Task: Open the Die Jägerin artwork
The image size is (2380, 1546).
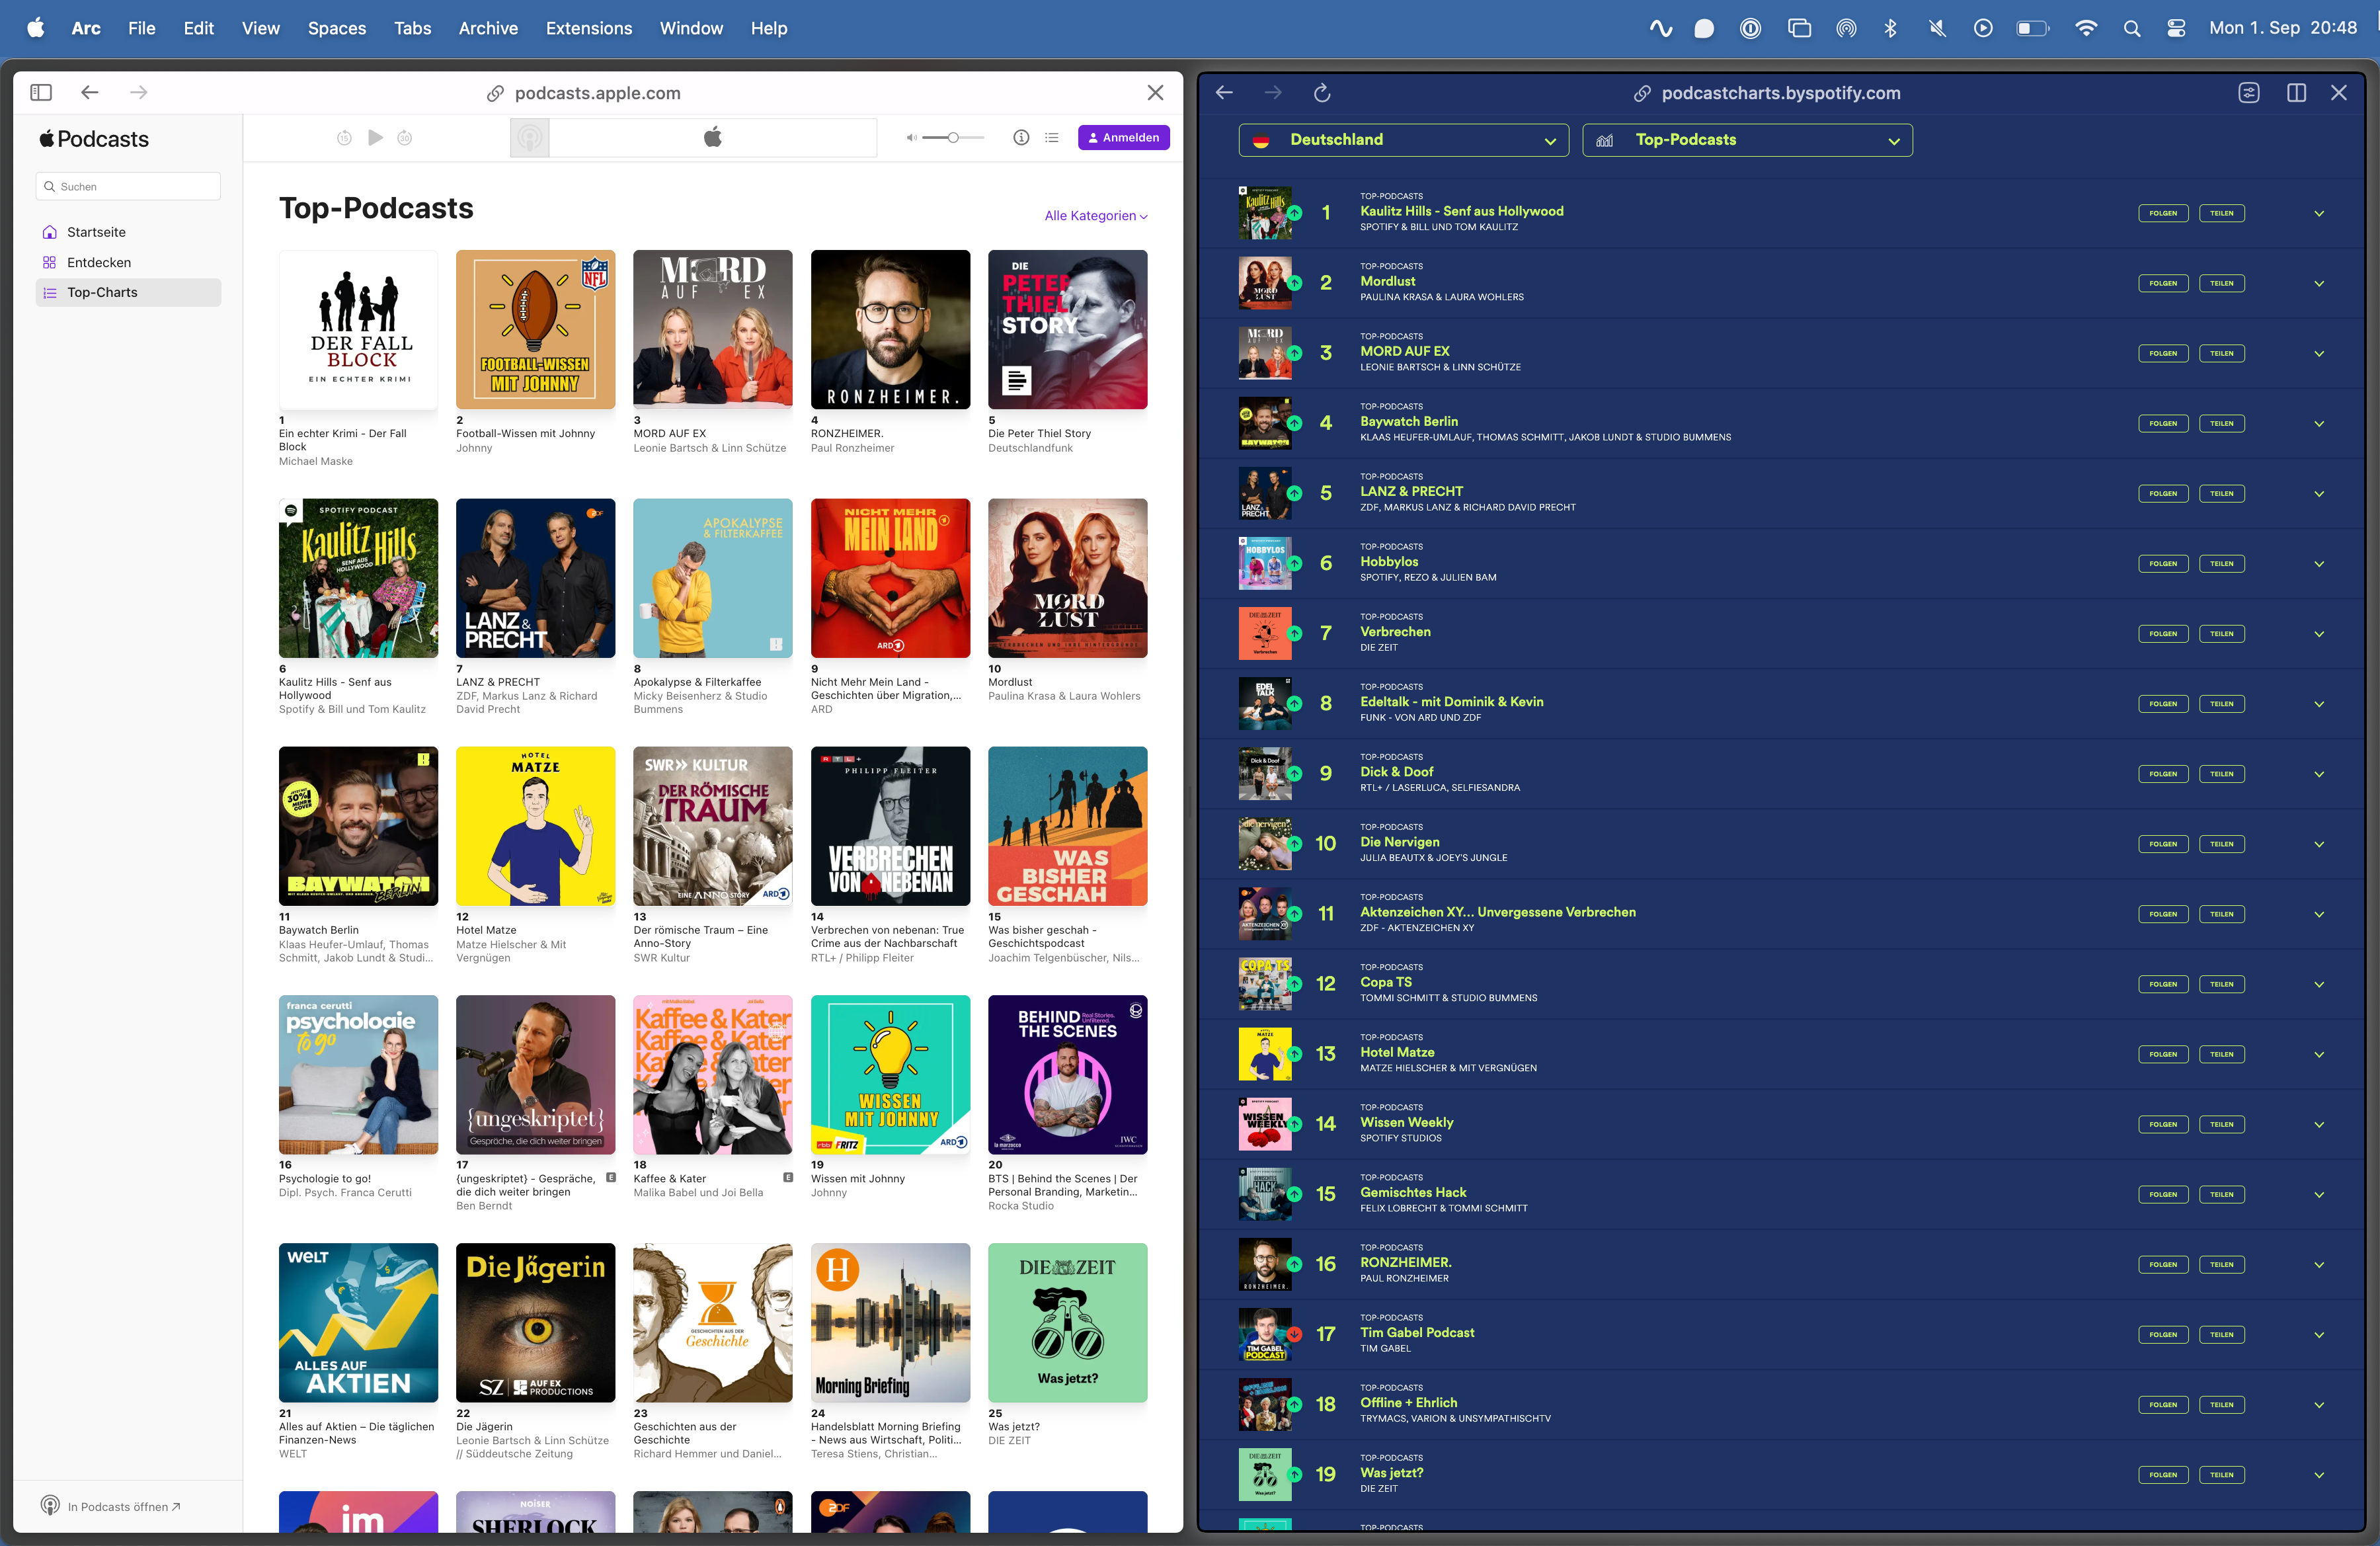Action: click(535, 1322)
